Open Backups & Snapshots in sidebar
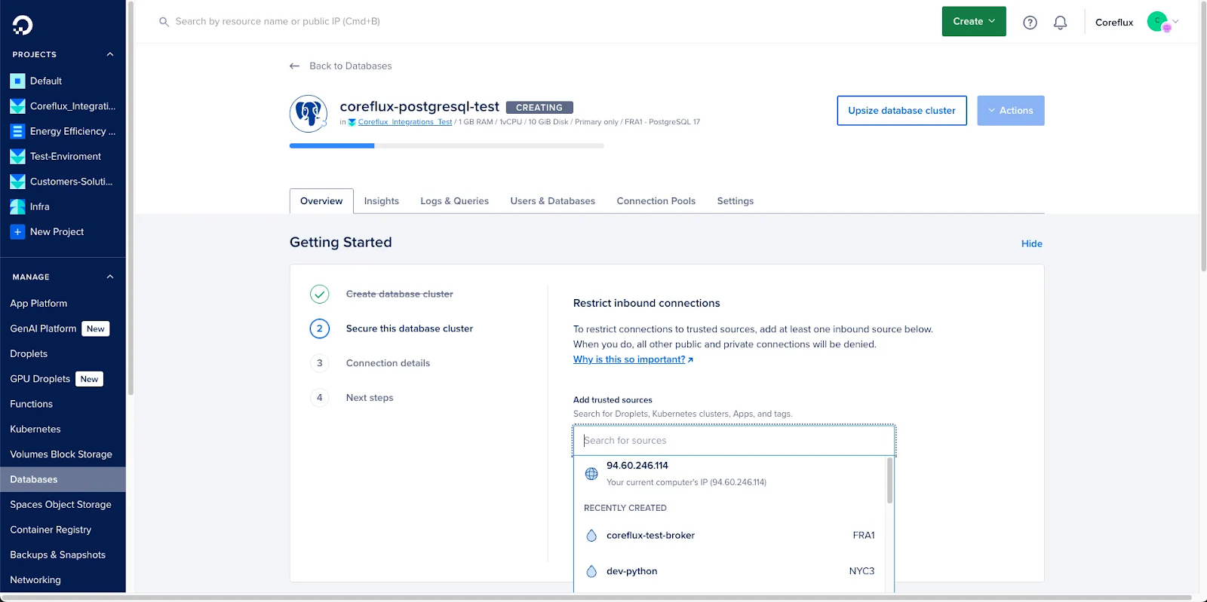This screenshot has height=602, width=1207. (58, 555)
